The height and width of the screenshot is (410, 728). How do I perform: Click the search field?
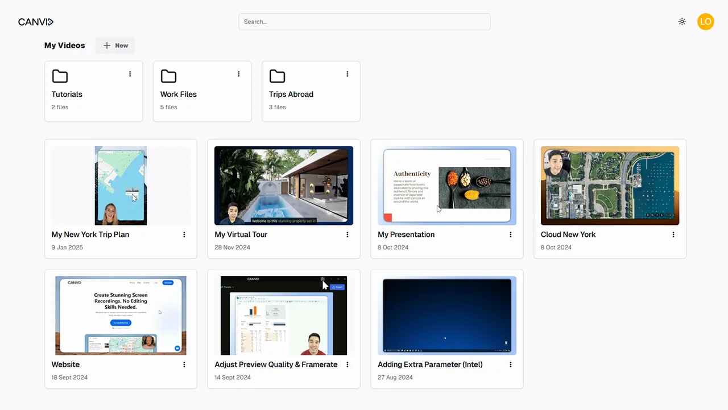click(364, 22)
